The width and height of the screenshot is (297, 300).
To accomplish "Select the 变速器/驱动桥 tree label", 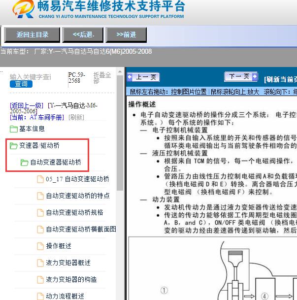I will (x=39, y=146).
